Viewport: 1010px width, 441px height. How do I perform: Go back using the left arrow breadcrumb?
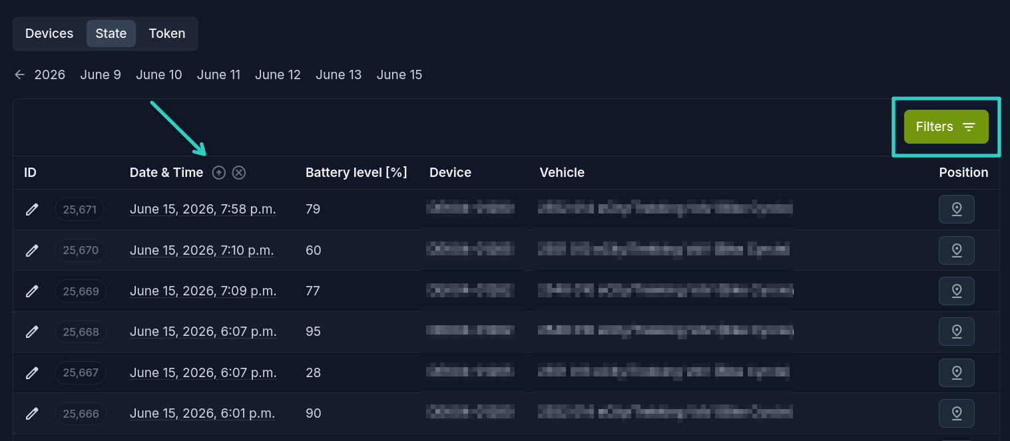pos(20,75)
